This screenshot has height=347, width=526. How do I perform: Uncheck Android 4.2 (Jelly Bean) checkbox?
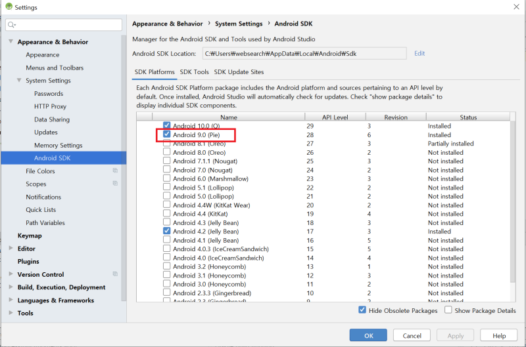coord(167,231)
